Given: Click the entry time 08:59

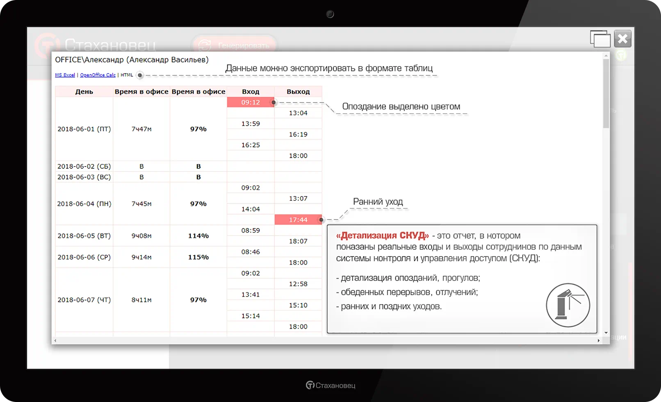Looking at the screenshot, I should click(251, 231).
